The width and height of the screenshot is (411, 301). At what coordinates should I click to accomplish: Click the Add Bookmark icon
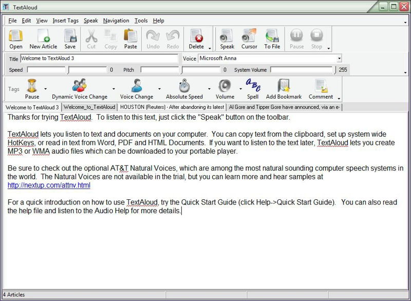click(x=284, y=88)
